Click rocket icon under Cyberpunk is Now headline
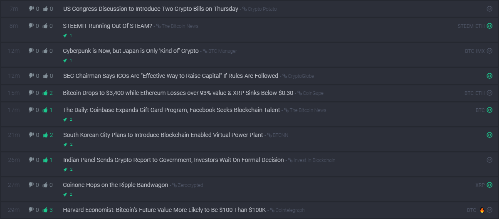This screenshot has width=499, height=219. pyautogui.click(x=65, y=60)
